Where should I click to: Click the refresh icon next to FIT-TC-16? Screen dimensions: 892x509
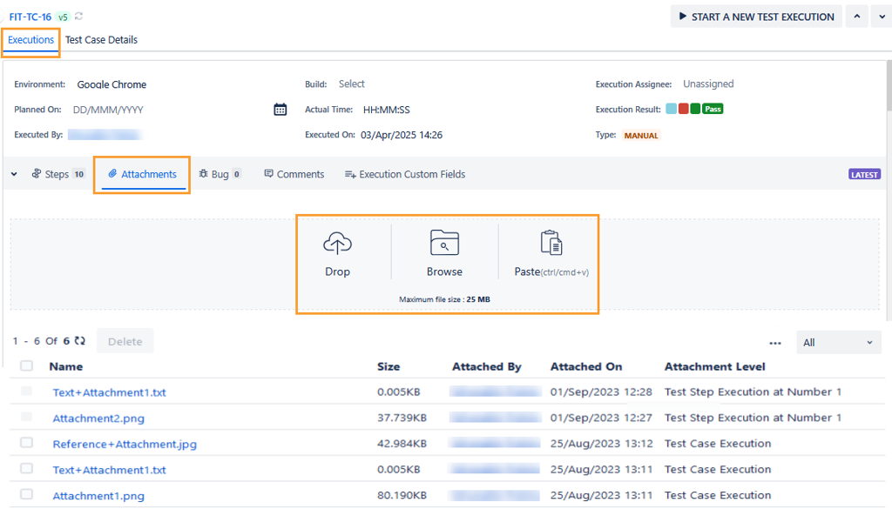[78, 17]
